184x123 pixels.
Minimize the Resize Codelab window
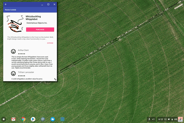42,5
